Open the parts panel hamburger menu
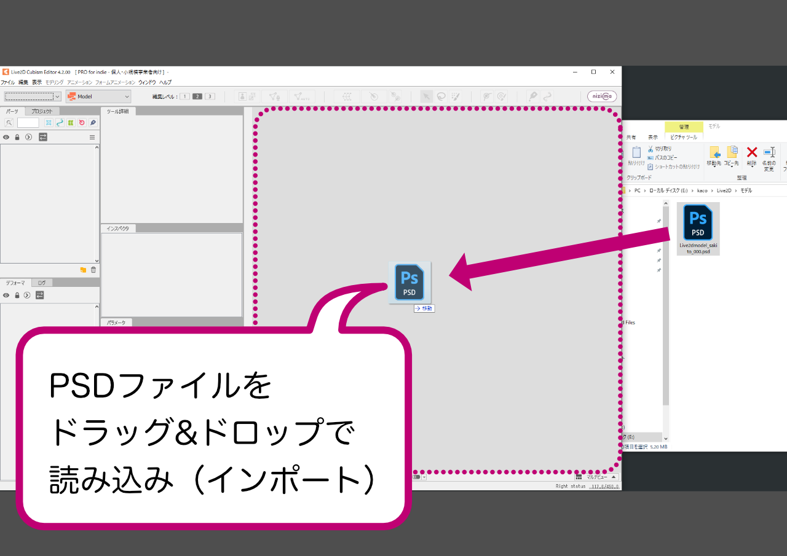Viewport: 787px width, 556px height. coord(92,137)
